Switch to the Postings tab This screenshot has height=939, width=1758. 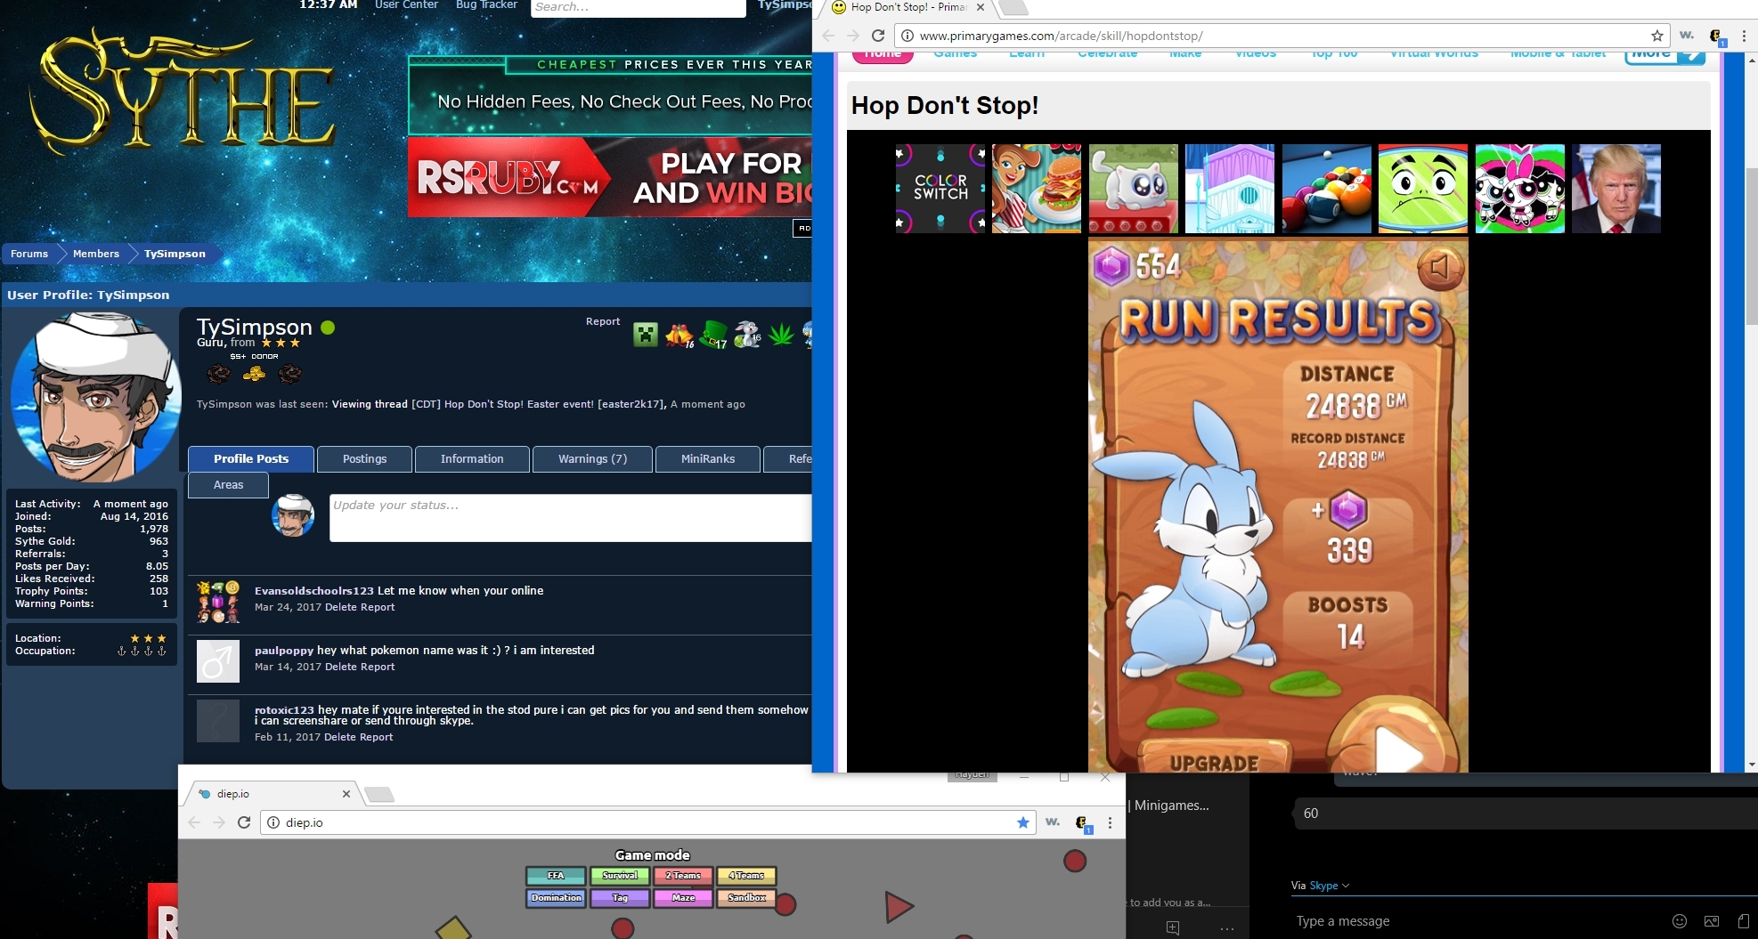tap(364, 459)
